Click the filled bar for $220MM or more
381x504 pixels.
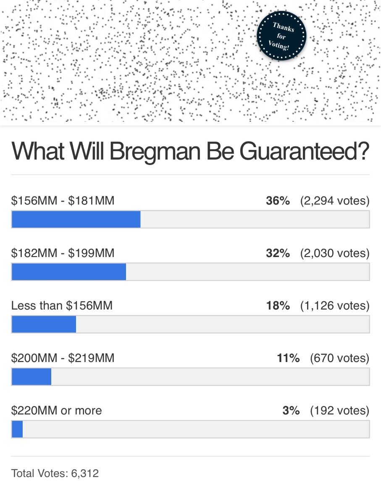[x=17, y=429]
